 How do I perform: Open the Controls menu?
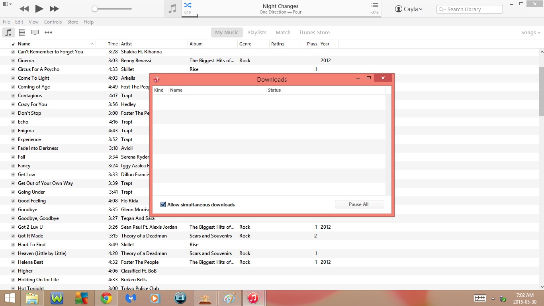pos(53,22)
